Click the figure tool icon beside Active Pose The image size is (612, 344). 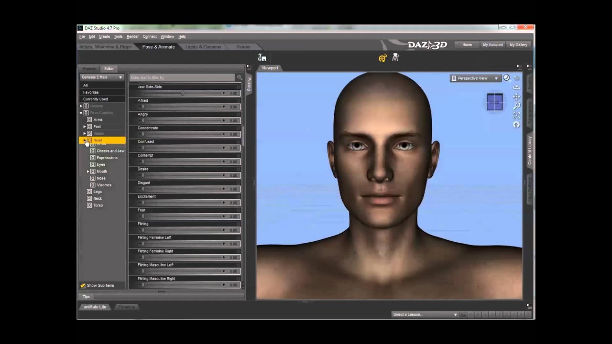pos(395,57)
